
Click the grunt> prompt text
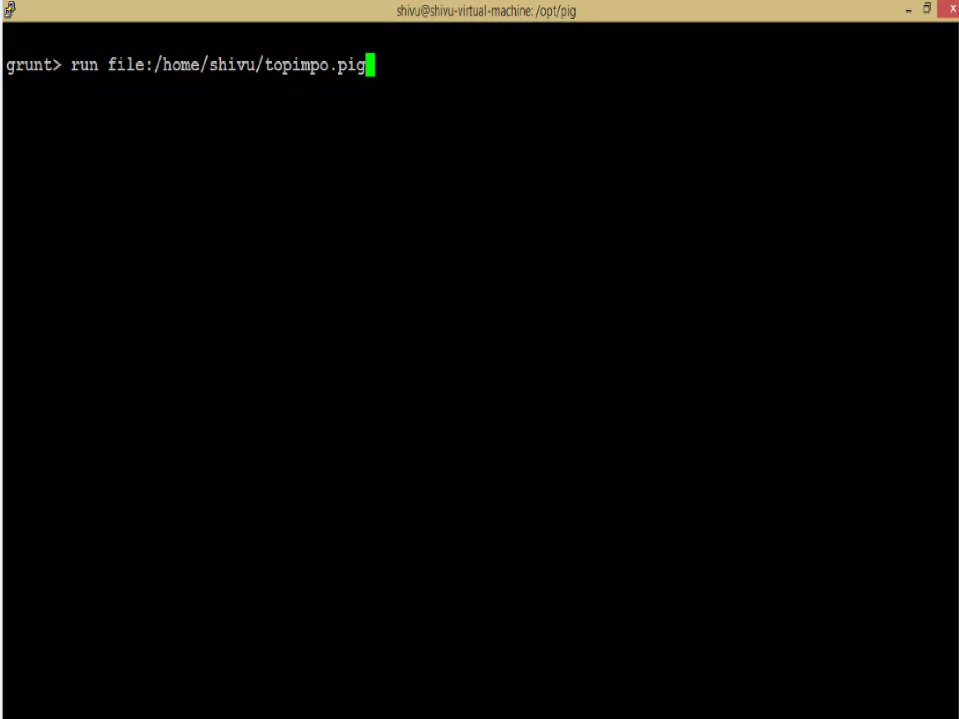[x=33, y=65]
